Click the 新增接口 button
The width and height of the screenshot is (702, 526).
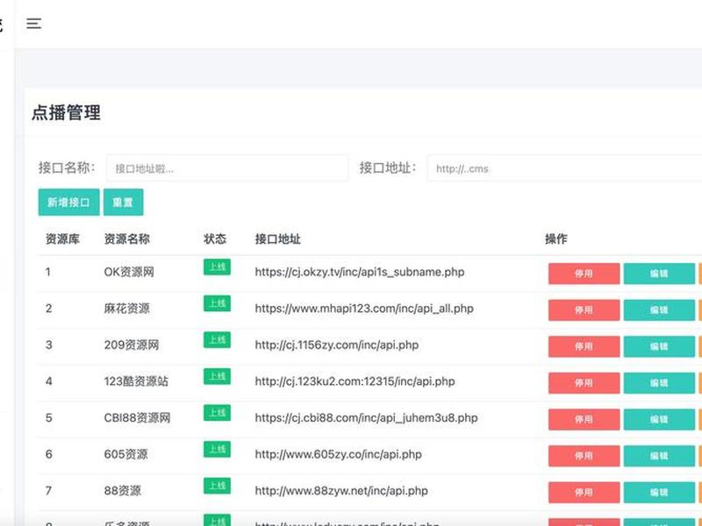pos(69,203)
